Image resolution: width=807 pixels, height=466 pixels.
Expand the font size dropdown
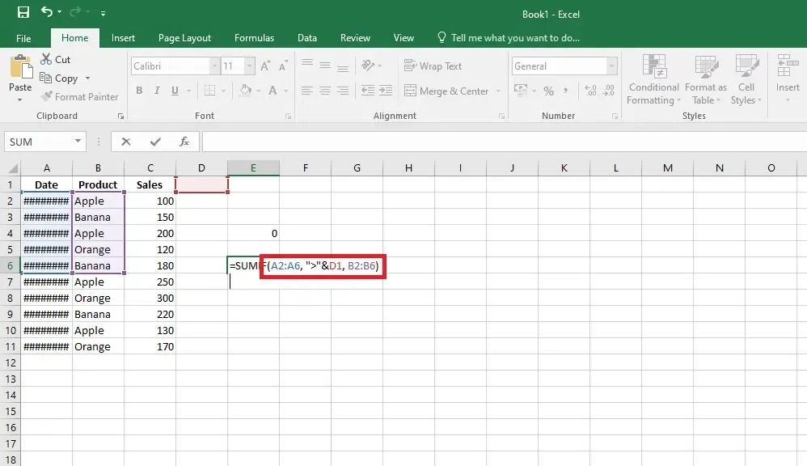[250, 66]
